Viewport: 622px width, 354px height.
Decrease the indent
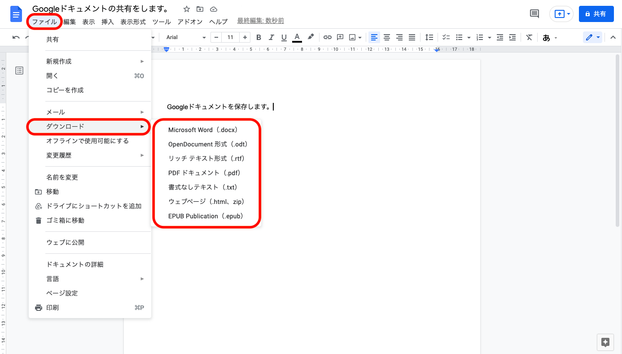(500, 38)
